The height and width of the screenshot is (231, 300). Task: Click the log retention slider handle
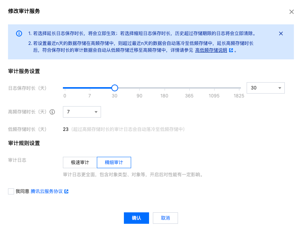click(115, 88)
